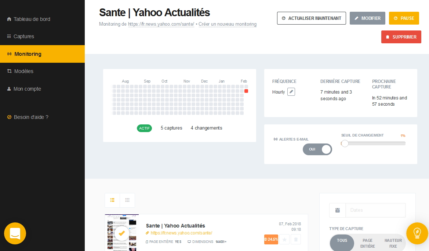This screenshot has width=429, height=251.
Task: Click the Besoin d'aide ? sidebar link
Action: tap(28, 117)
